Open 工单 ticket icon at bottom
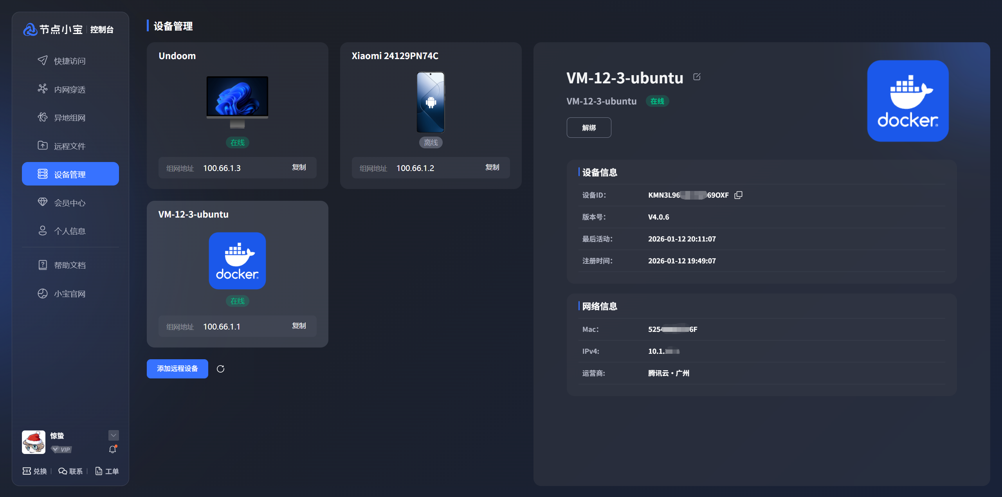This screenshot has width=1002, height=497. click(x=99, y=471)
